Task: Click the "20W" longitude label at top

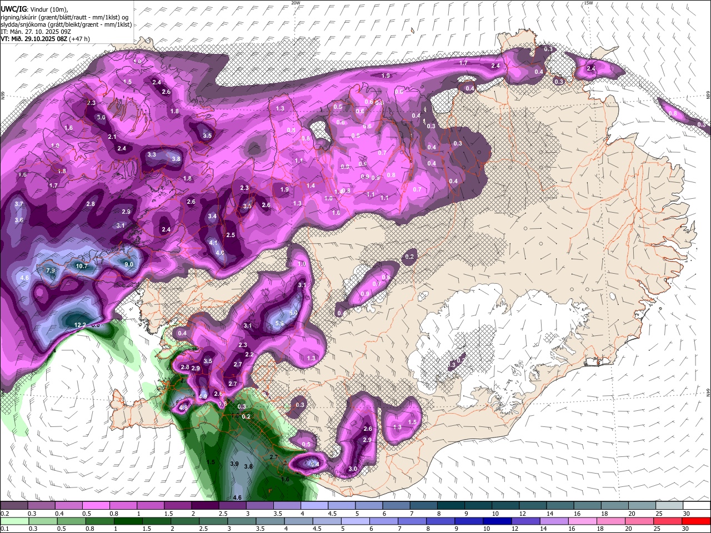Action: pos(296,3)
